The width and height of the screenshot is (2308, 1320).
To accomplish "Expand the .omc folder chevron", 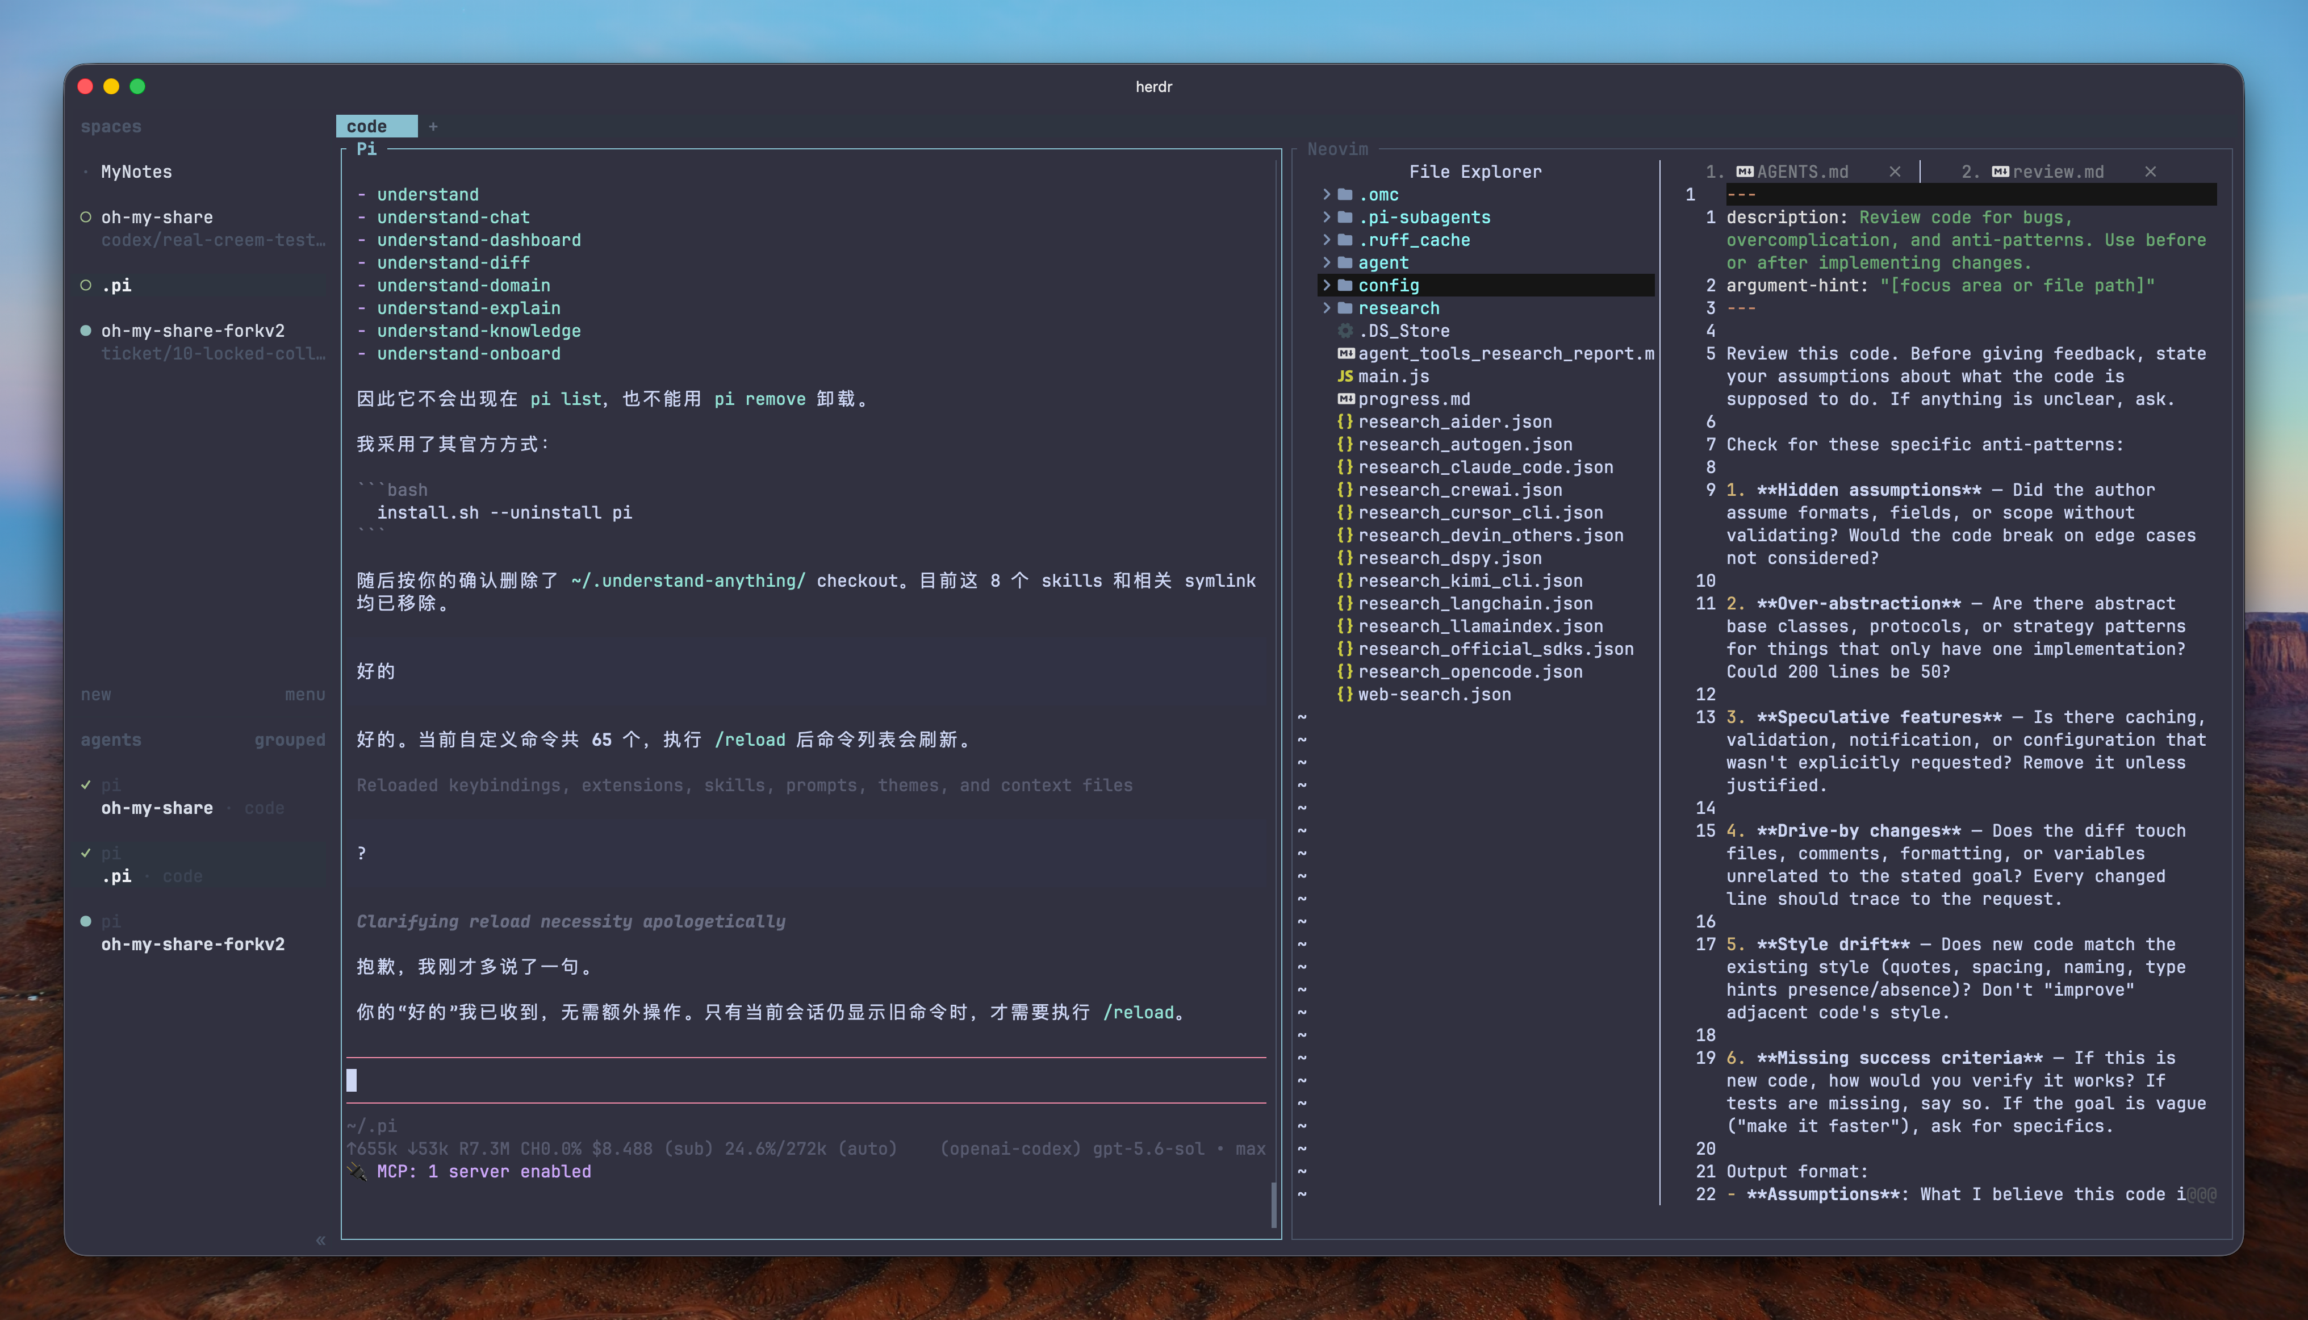I will point(1326,195).
